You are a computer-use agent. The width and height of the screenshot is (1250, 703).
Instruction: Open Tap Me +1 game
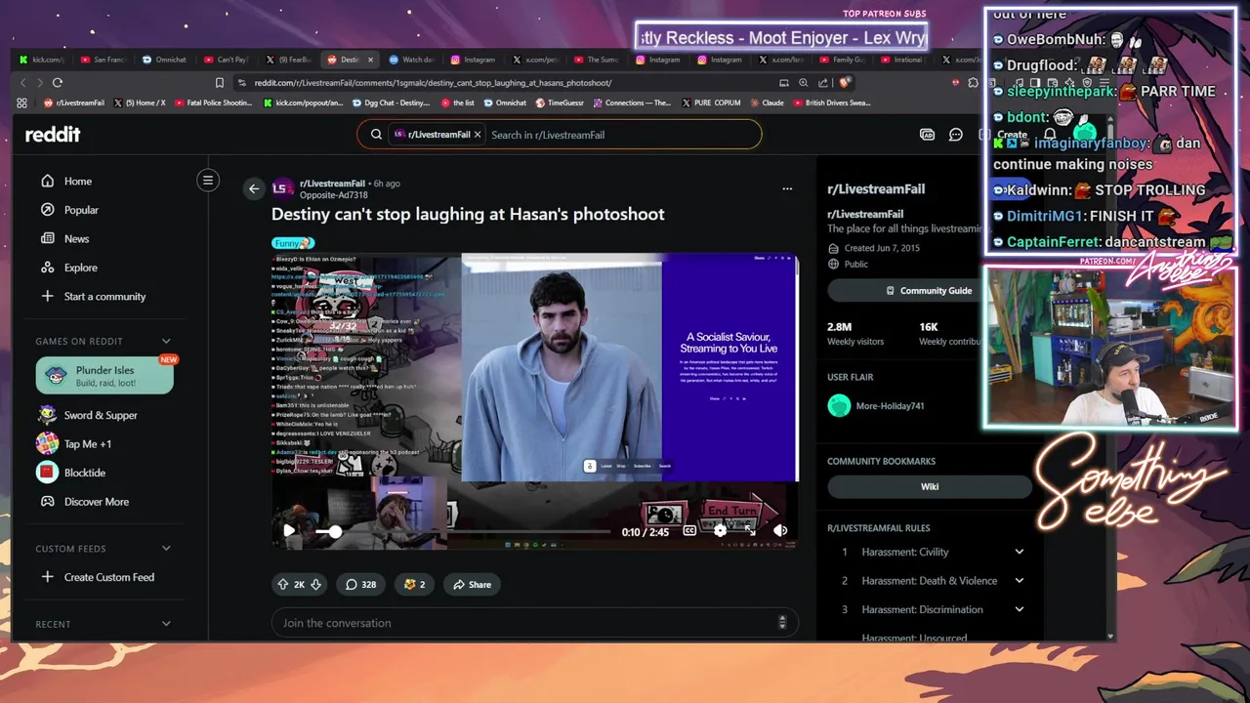click(x=88, y=444)
